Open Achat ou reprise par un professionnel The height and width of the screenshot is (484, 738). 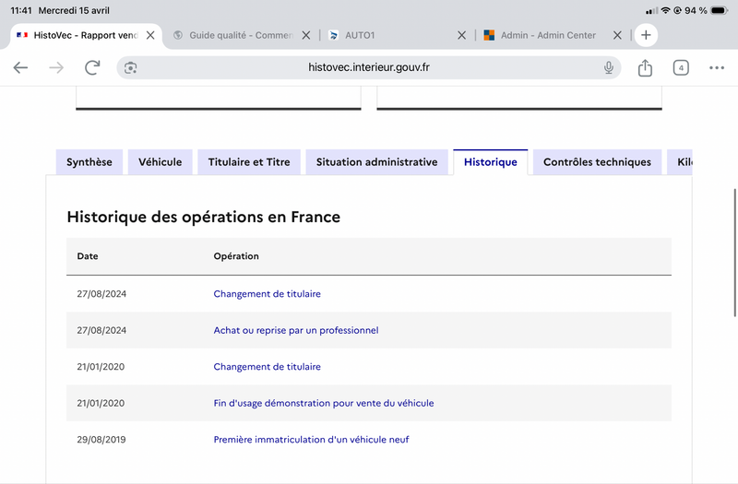[x=295, y=330]
